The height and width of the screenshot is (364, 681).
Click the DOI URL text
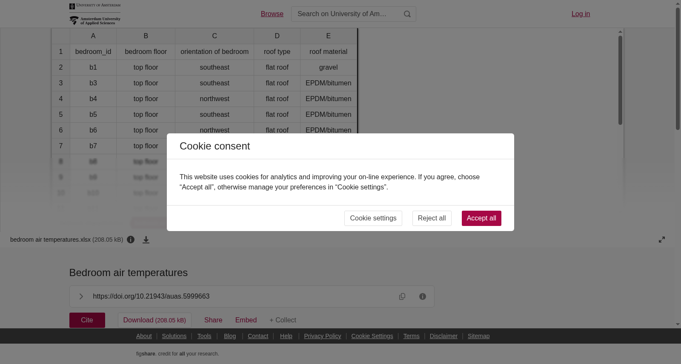click(x=151, y=296)
